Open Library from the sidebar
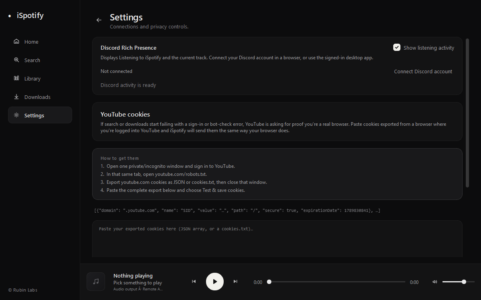 coord(40,79)
